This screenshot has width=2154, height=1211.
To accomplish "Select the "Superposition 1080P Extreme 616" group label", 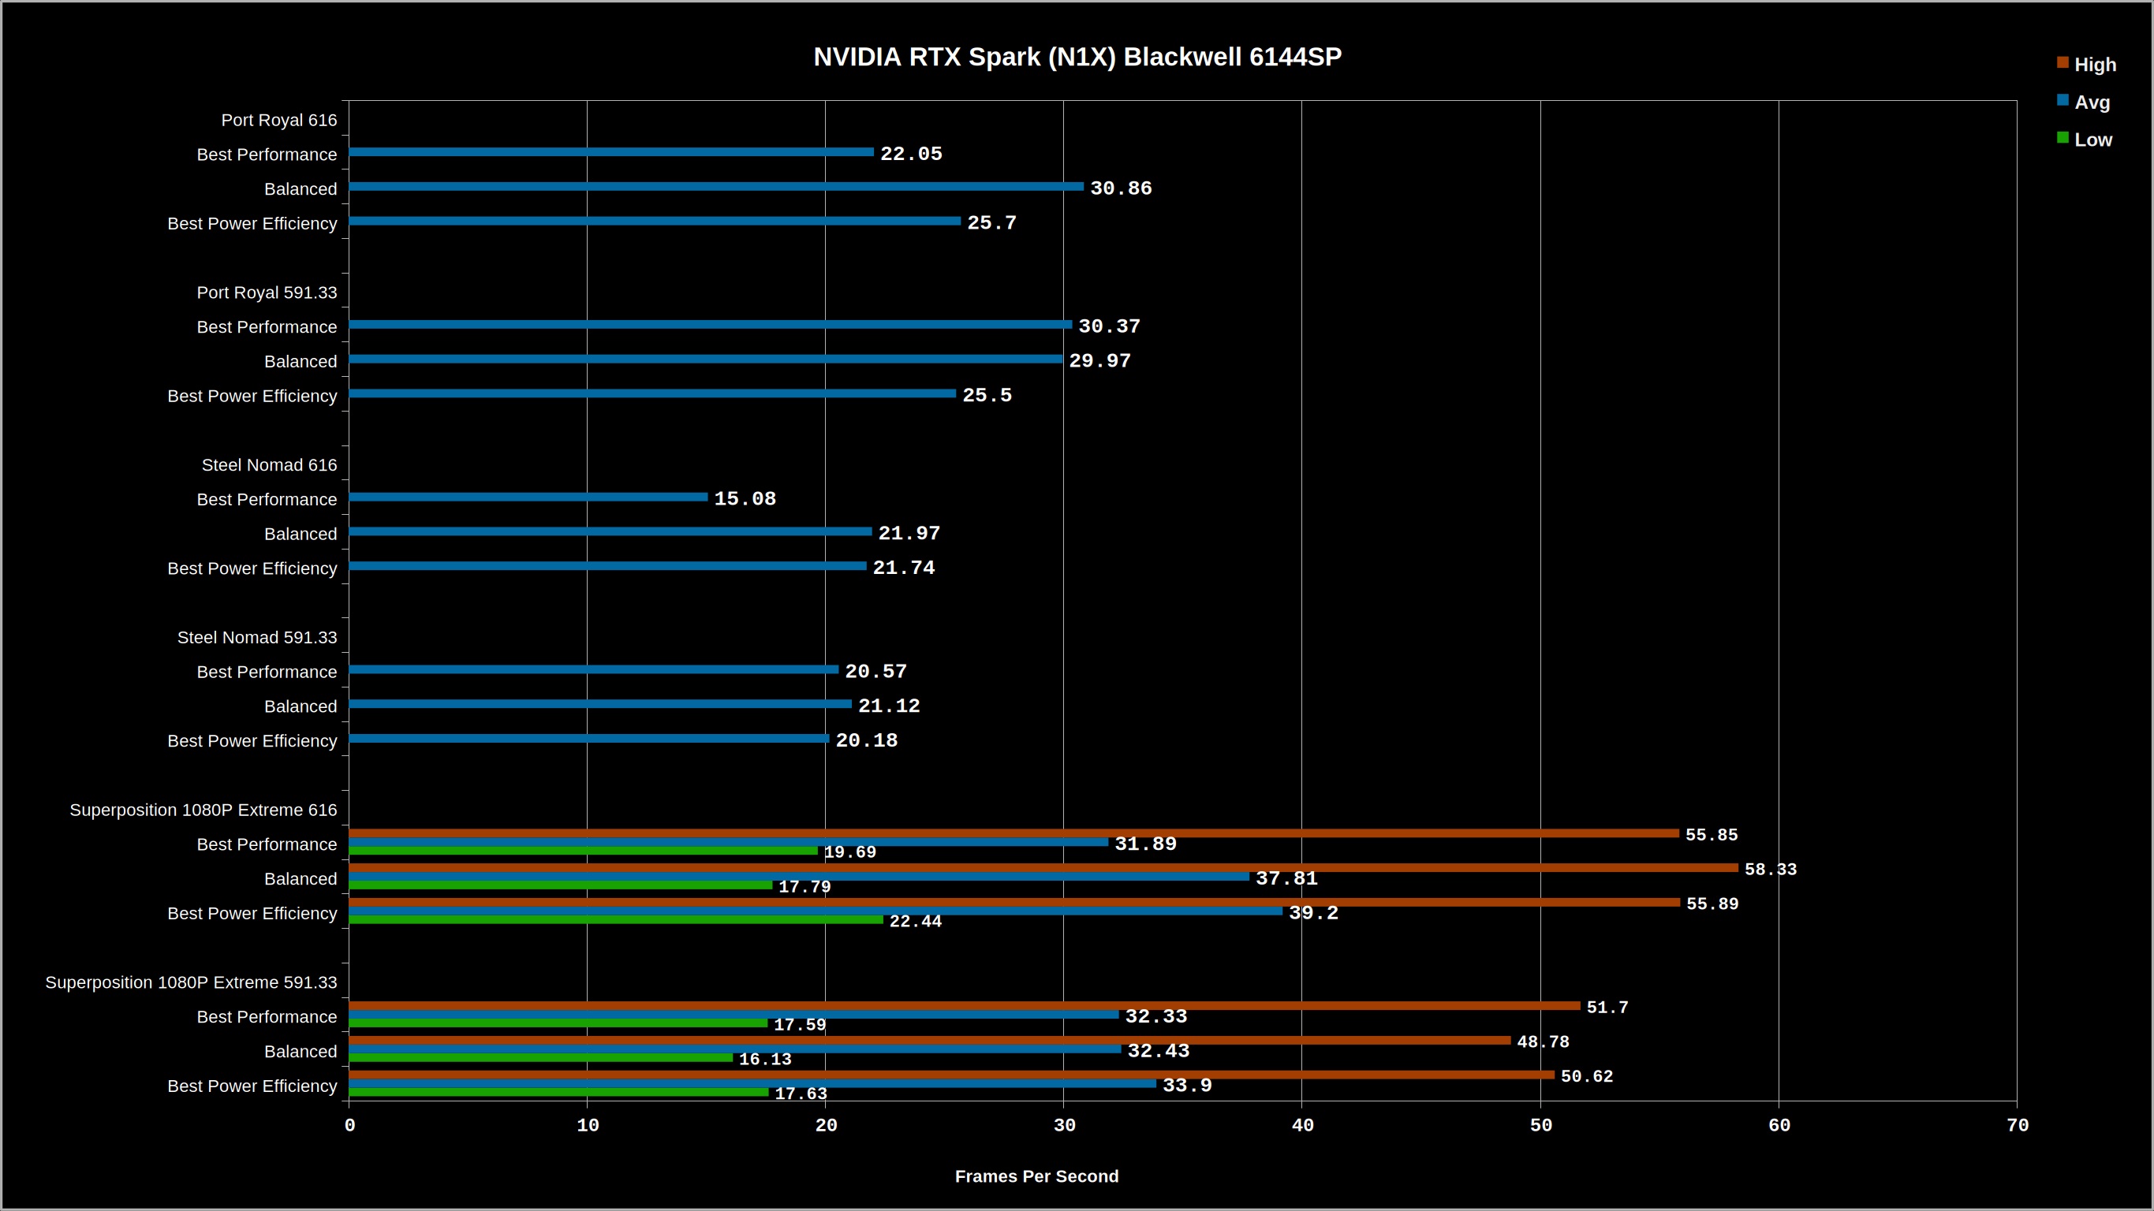I will coord(203,810).
